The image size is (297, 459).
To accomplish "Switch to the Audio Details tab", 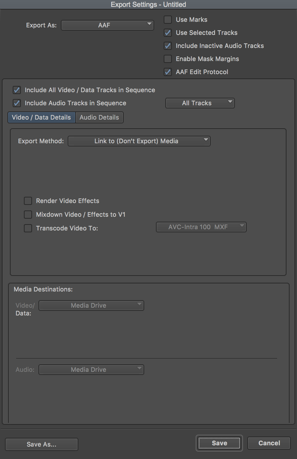I will tap(99, 117).
